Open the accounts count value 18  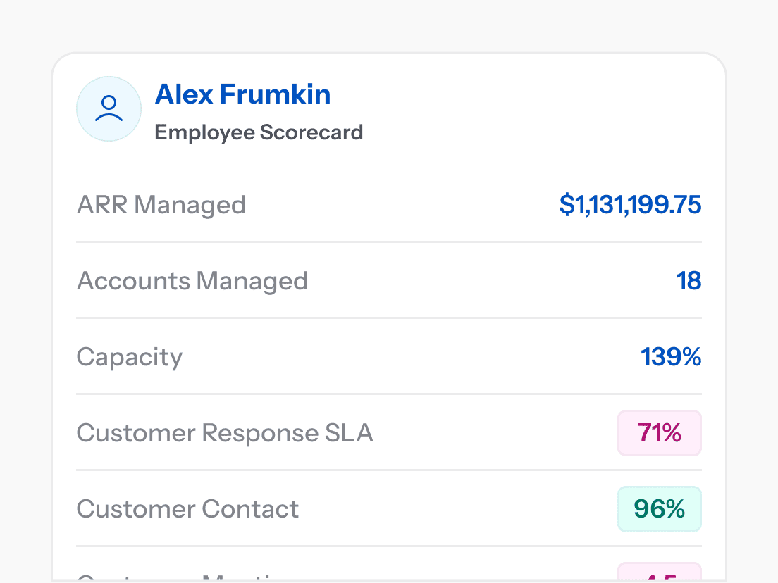click(689, 281)
